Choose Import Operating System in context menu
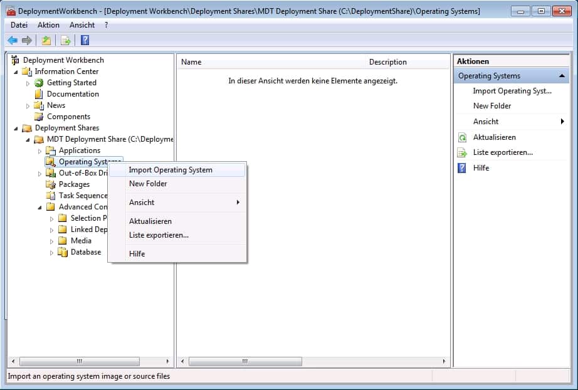The image size is (578, 390). click(x=177, y=170)
